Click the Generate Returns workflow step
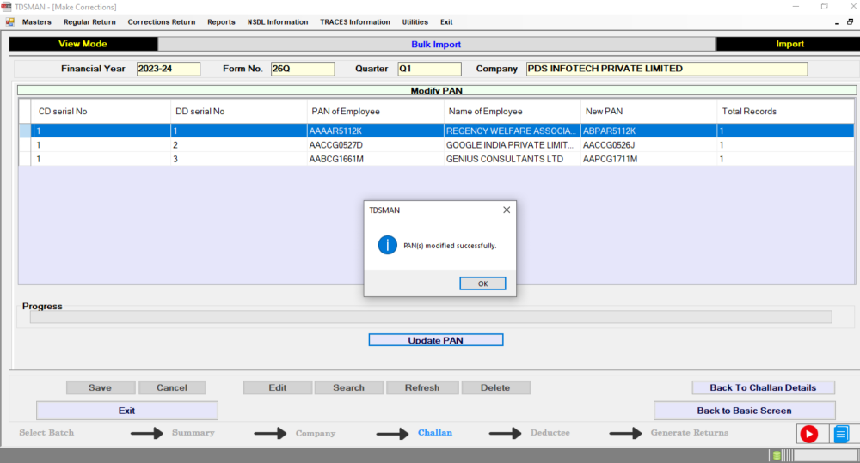 point(690,432)
